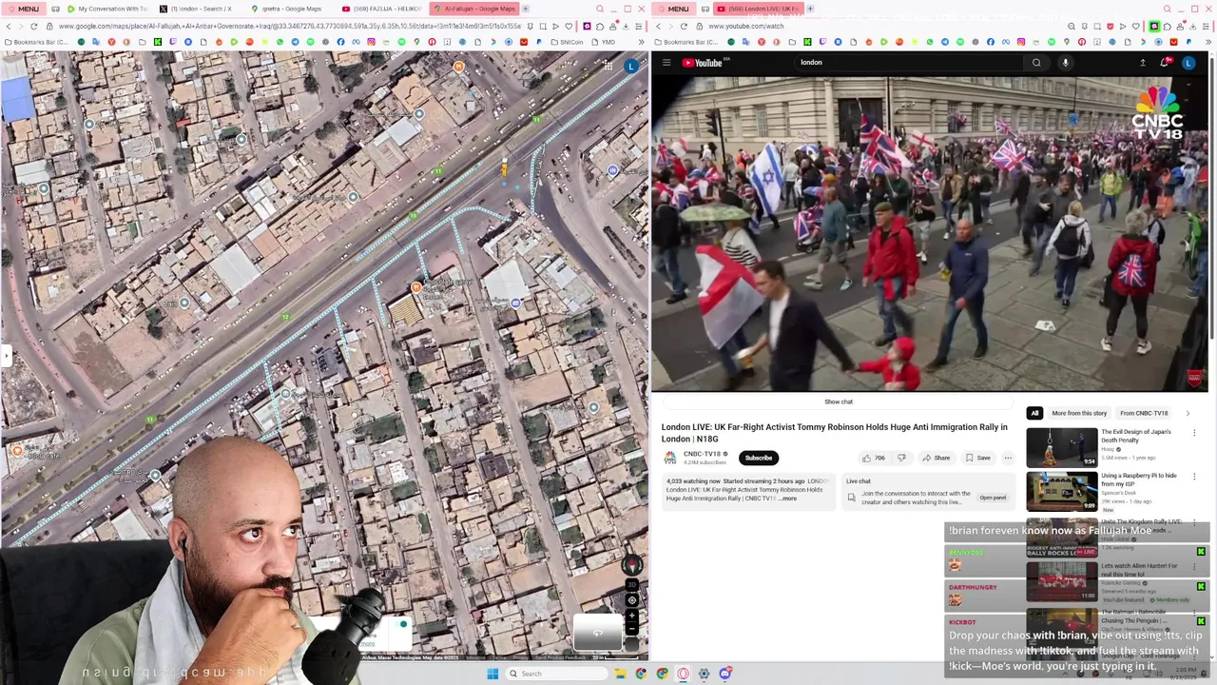This screenshot has width=1217, height=685.
Task: Show more bookmarks chevron in left browser
Action: tap(640, 42)
